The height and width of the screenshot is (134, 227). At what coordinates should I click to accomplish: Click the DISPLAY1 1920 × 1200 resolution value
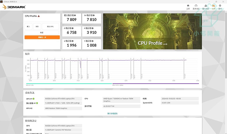pos(63,103)
